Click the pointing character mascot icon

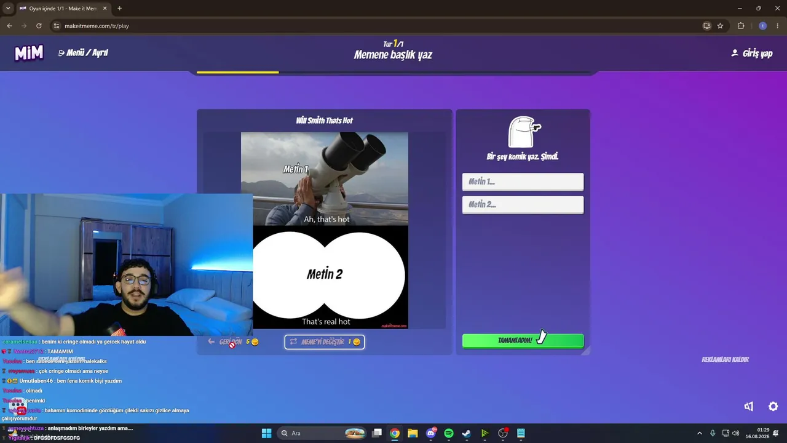pyautogui.click(x=524, y=132)
